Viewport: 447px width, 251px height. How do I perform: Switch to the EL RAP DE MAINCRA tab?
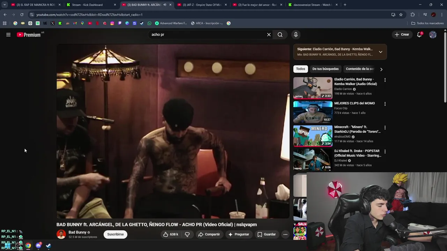36,5
